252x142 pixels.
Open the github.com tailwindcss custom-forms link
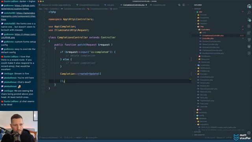point(18,7)
